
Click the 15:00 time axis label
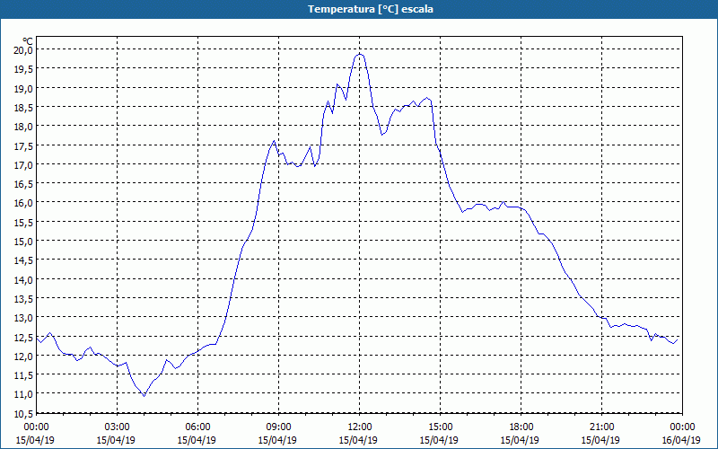point(440,427)
